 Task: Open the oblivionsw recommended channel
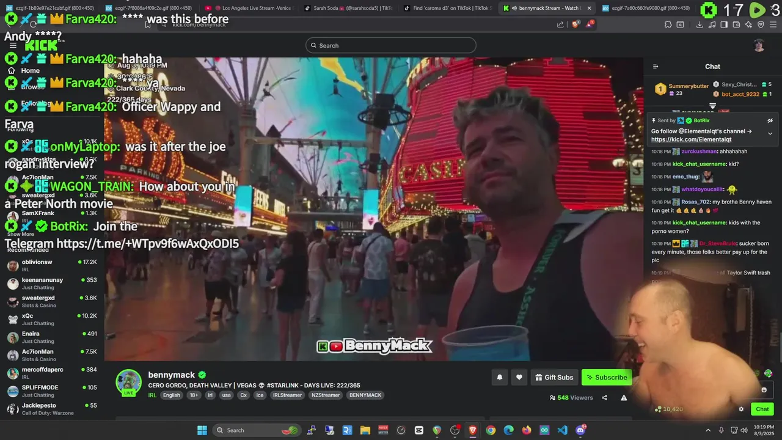52,265
